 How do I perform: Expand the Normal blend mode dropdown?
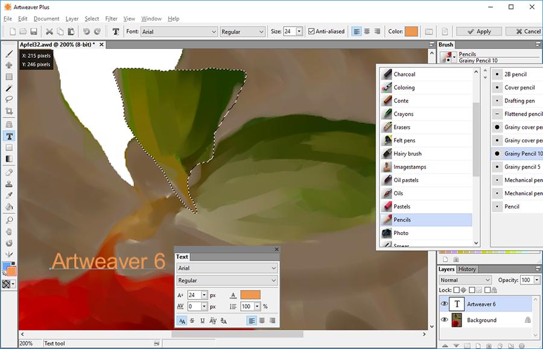[x=465, y=280]
